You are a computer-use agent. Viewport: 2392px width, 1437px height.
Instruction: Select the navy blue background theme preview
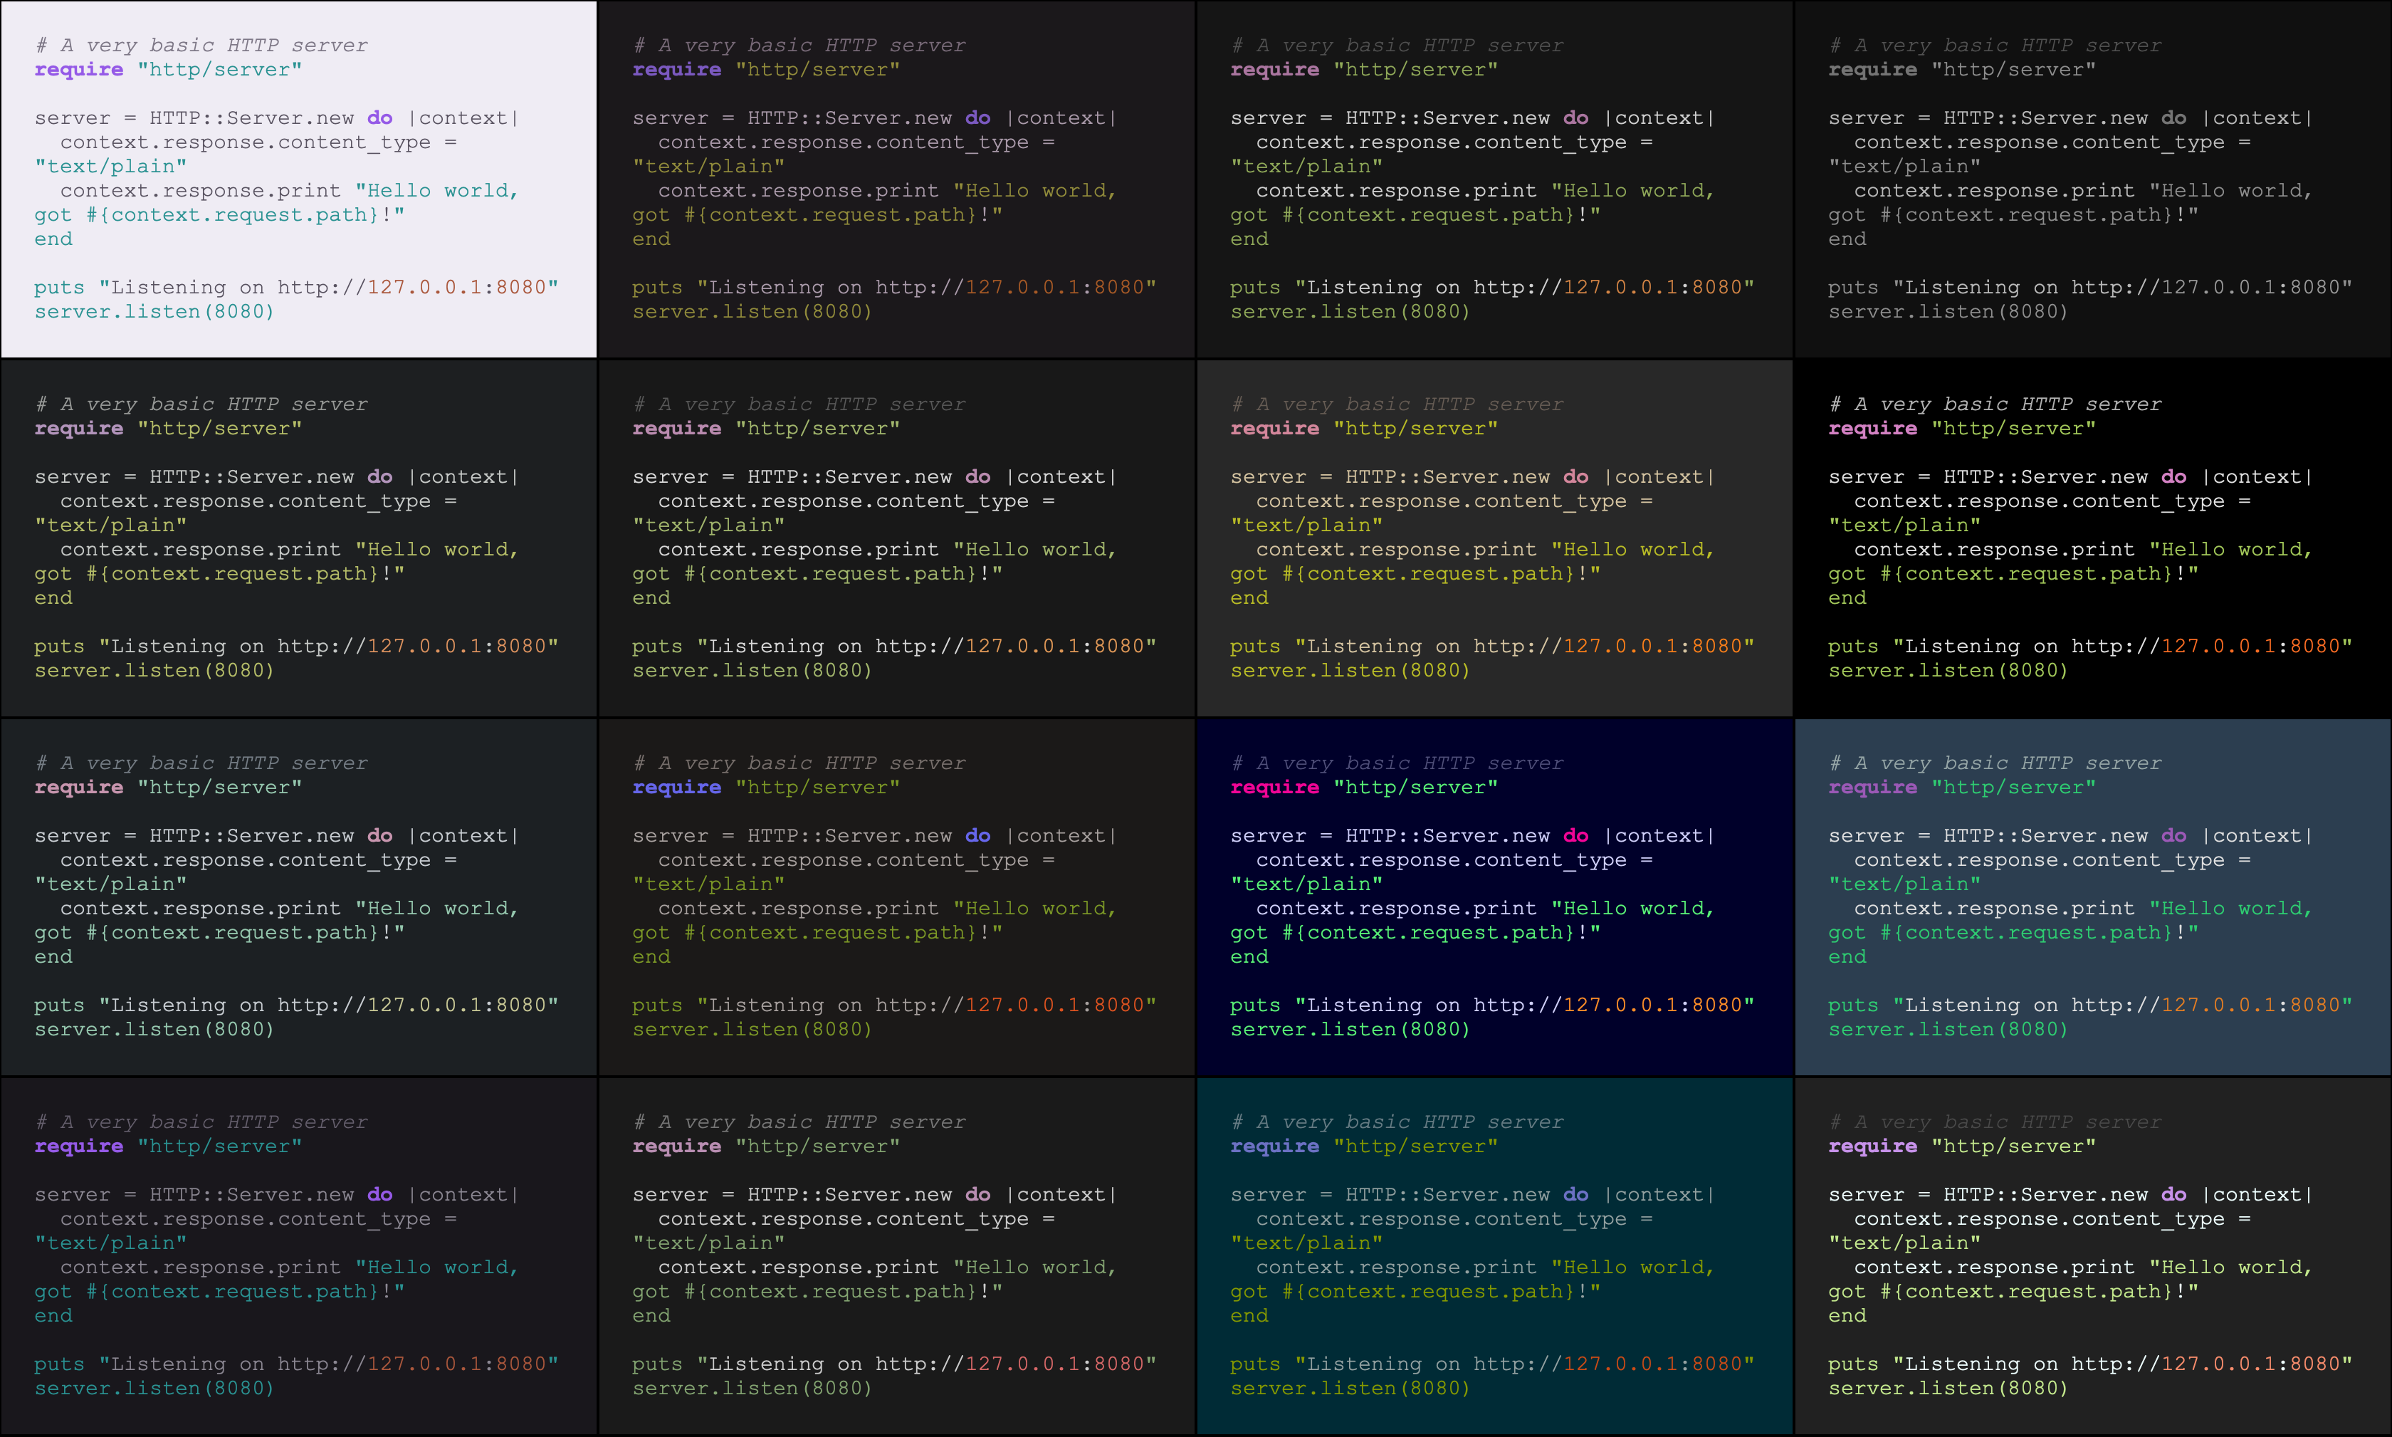(1494, 897)
